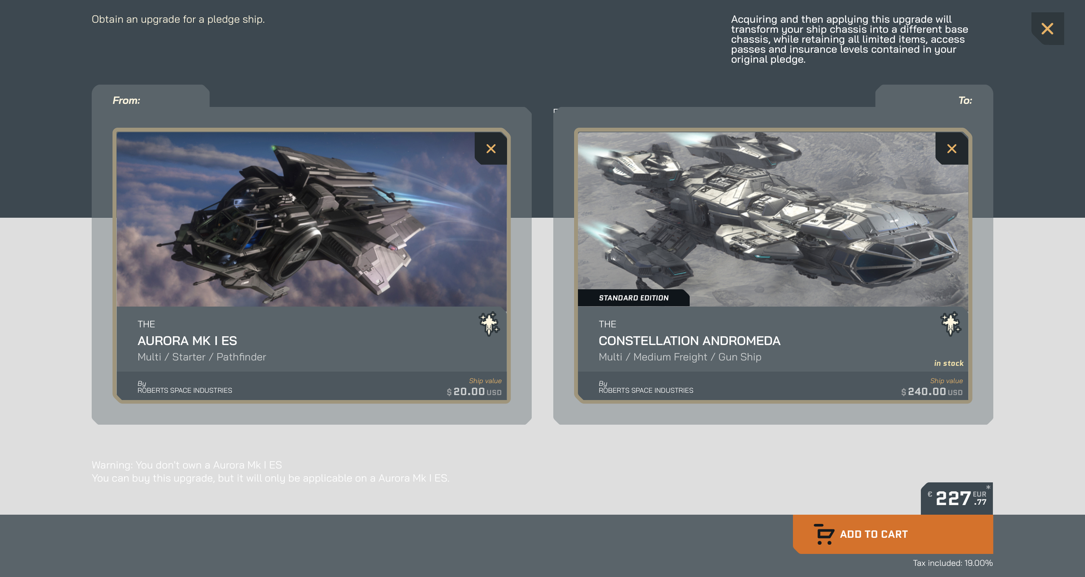Image resolution: width=1085 pixels, height=577 pixels.
Task: Click the 'From:' tab label
Action: 126,100
